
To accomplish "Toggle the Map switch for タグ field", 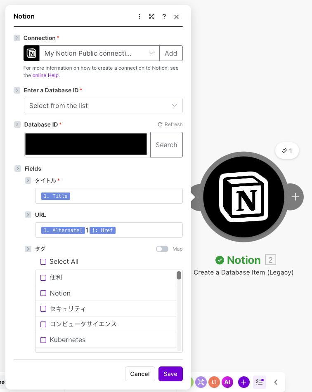I will [x=162, y=249].
